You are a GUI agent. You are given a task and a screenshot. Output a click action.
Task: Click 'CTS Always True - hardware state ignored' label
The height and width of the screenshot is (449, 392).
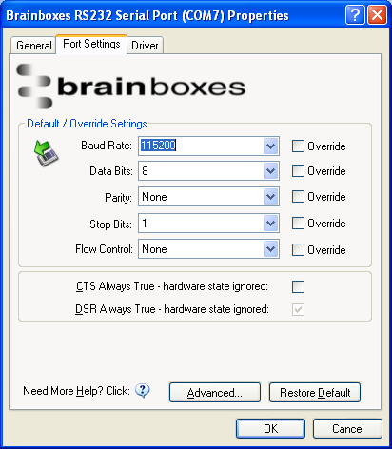click(172, 286)
